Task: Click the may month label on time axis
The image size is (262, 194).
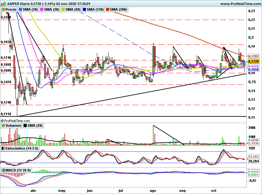Action: 62,191
